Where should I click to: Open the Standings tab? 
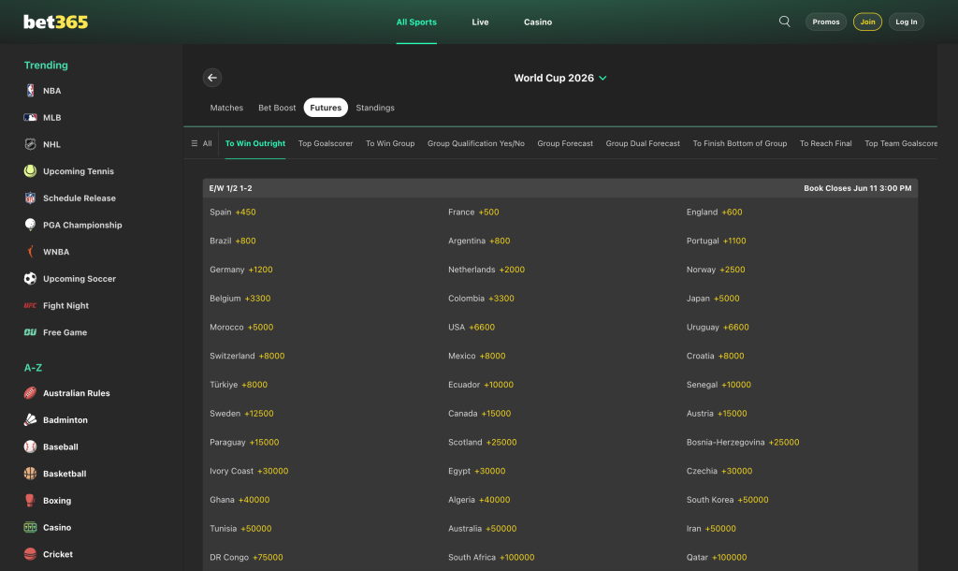click(375, 108)
